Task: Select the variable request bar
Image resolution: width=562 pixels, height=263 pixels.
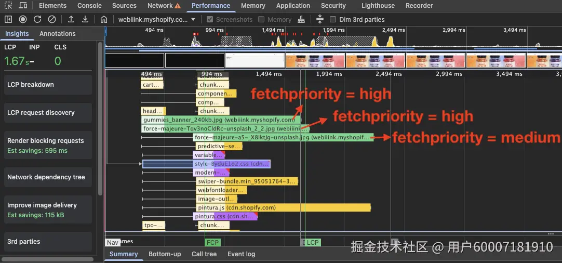Action: (209, 155)
